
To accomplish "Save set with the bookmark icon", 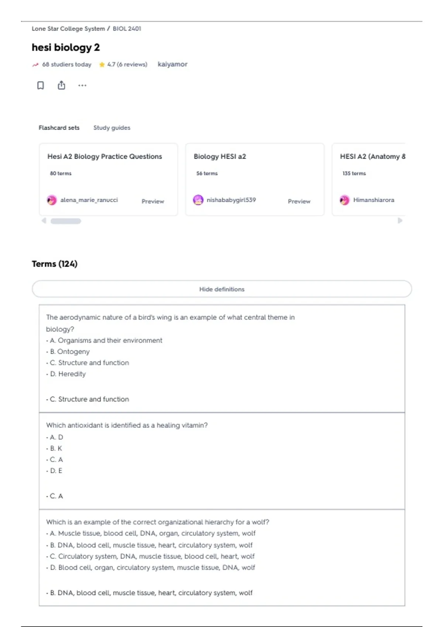I will point(41,86).
